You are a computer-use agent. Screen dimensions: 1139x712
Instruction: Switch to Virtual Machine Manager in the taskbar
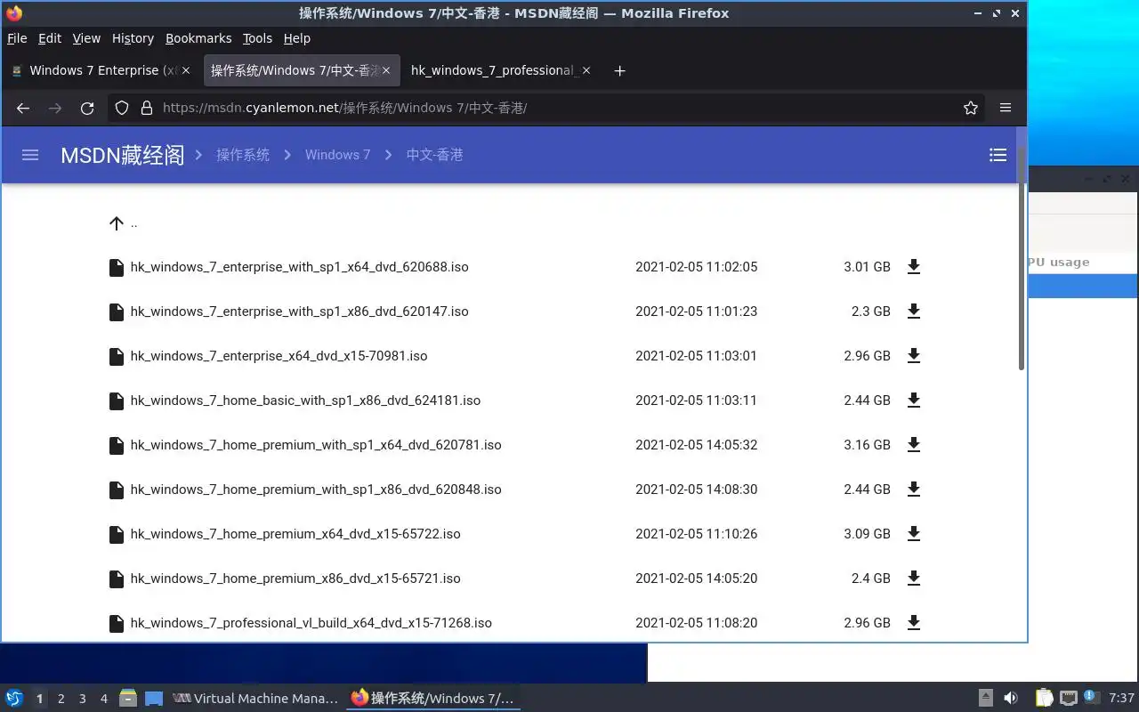coord(256,699)
